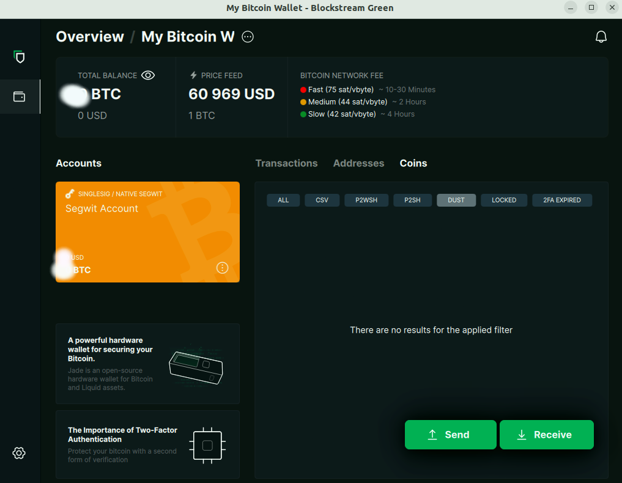The height and width of the screenshot is (483, 622).
Task: Click the red Fast fee indicator dot
Action: [303, 90]
